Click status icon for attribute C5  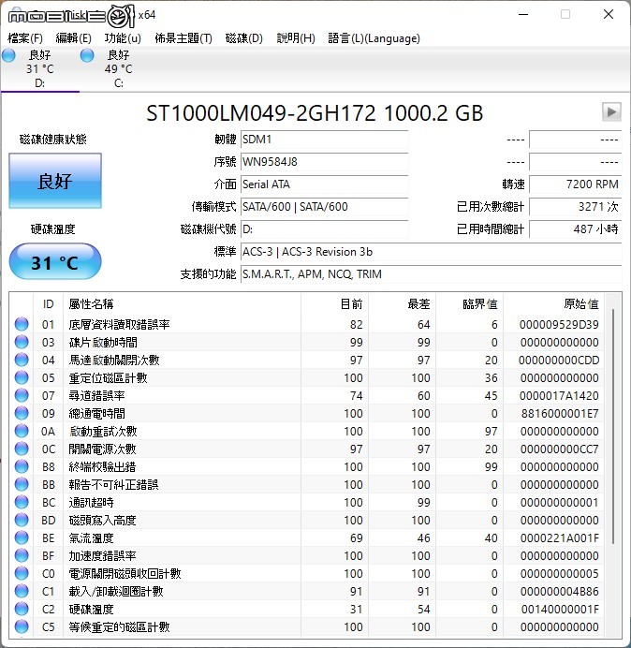coord(22,626)
